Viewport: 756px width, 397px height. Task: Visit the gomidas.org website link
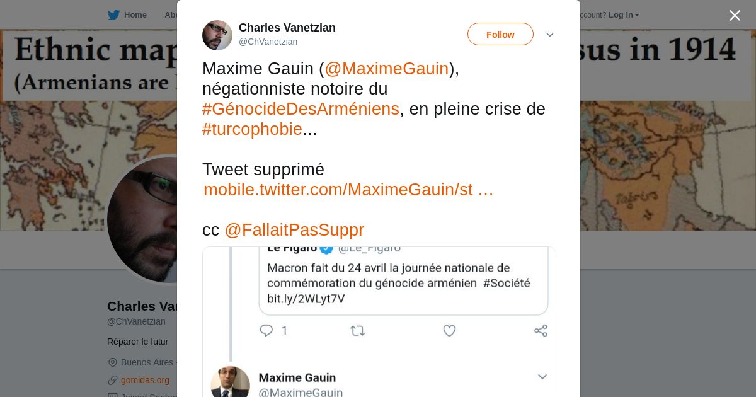tap(145, 380)
